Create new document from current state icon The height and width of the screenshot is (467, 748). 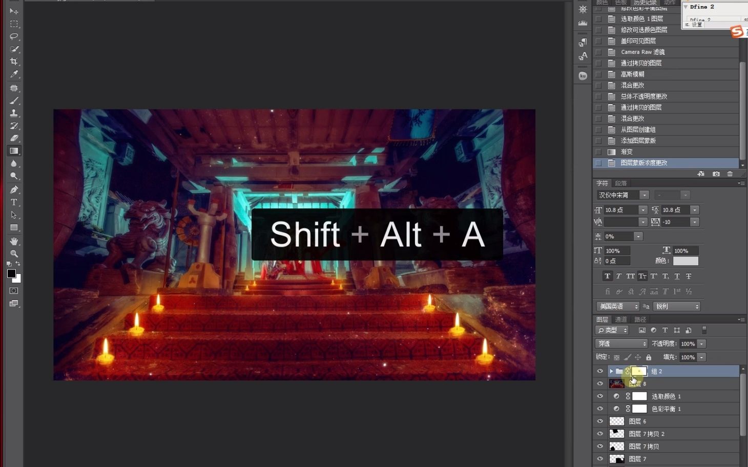click(701, 174)
